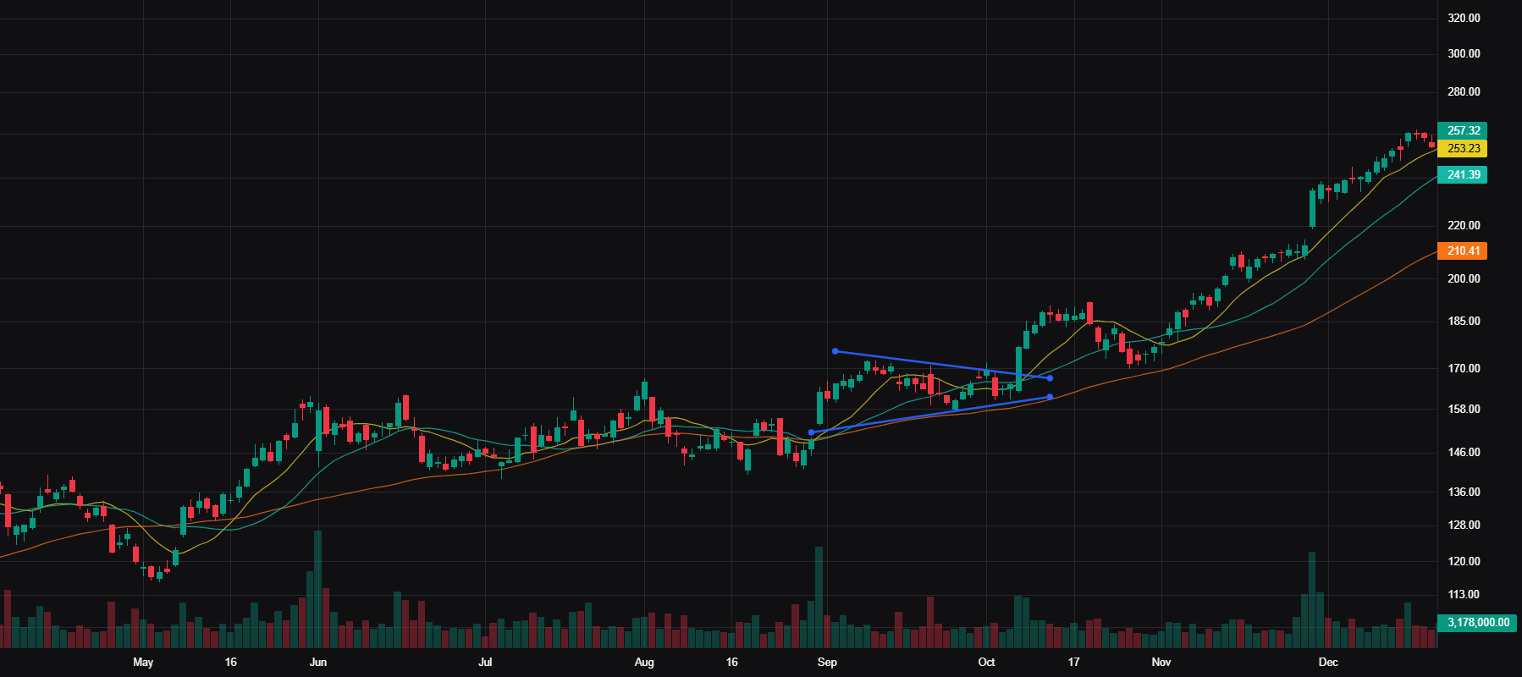Click the 113.00 price axis label

(1464, 594)
